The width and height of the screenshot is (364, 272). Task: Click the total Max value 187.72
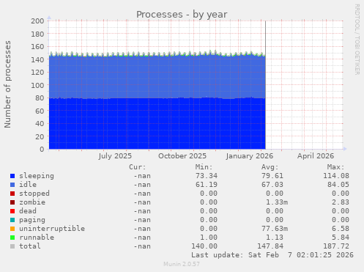[336, 246]
